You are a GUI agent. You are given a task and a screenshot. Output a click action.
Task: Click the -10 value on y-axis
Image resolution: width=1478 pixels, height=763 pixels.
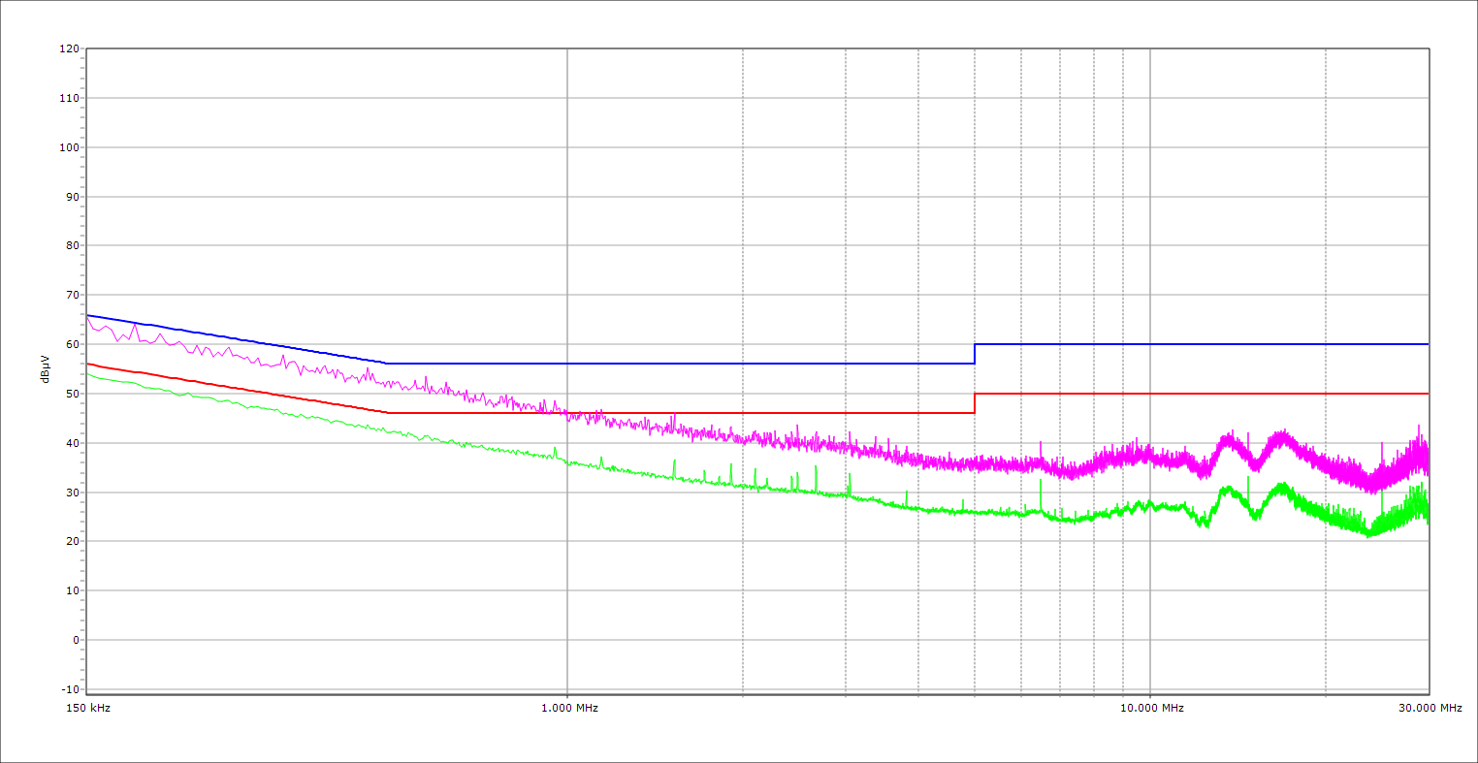point(68,689)
